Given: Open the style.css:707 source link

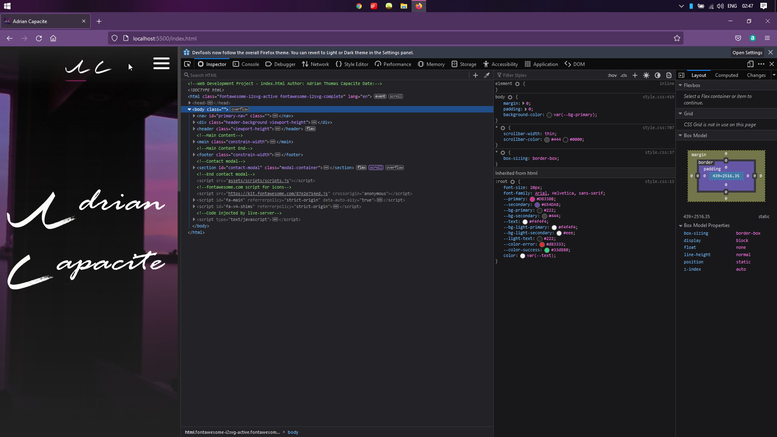Looking at the screenshot, I should point(658,128).
